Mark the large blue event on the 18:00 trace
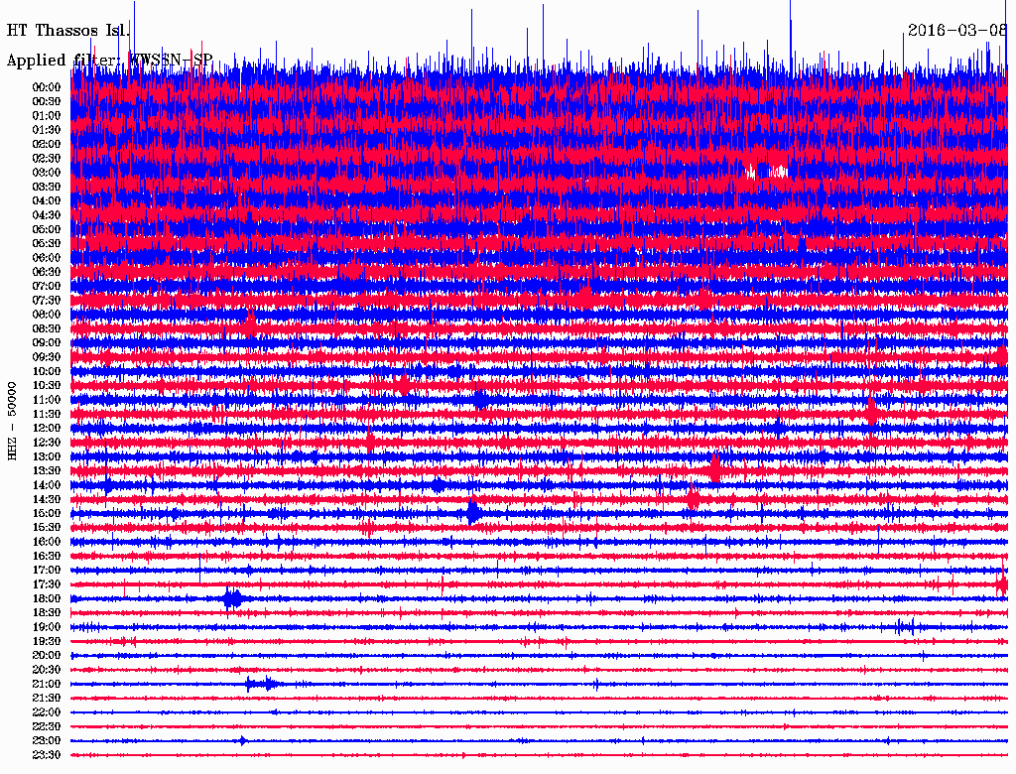 pos(232,598)
